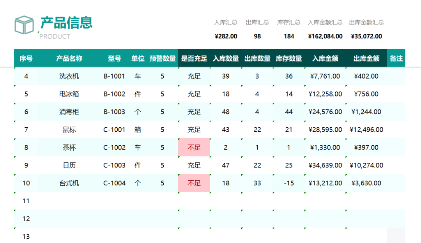Select the summary value 184
Image resolution: width=421 pixels, height=243 pixels.
pyautogui.click(x=289, y=36)
